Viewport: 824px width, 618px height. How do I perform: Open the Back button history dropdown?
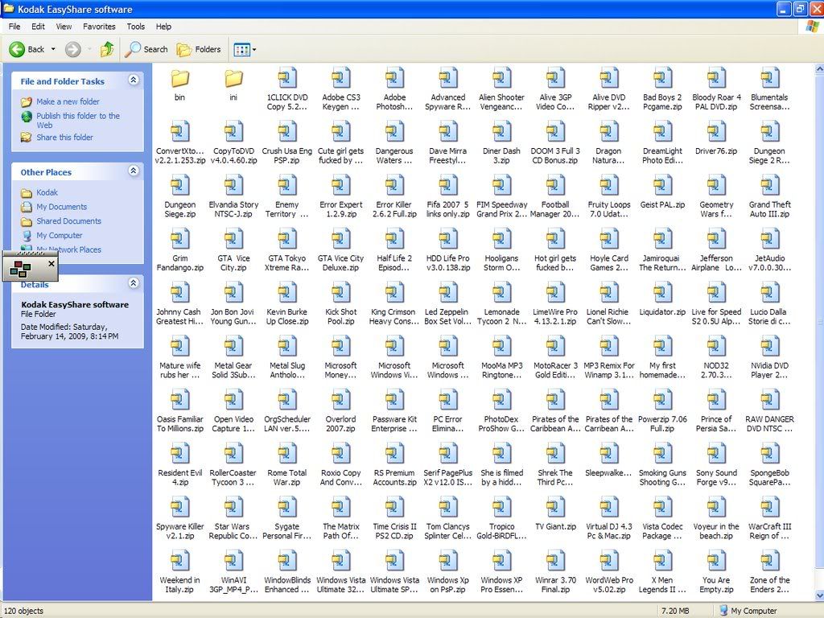click(x=53, y=49)
